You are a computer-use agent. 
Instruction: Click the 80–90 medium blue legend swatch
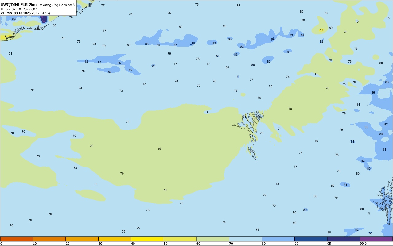(278, 239)
